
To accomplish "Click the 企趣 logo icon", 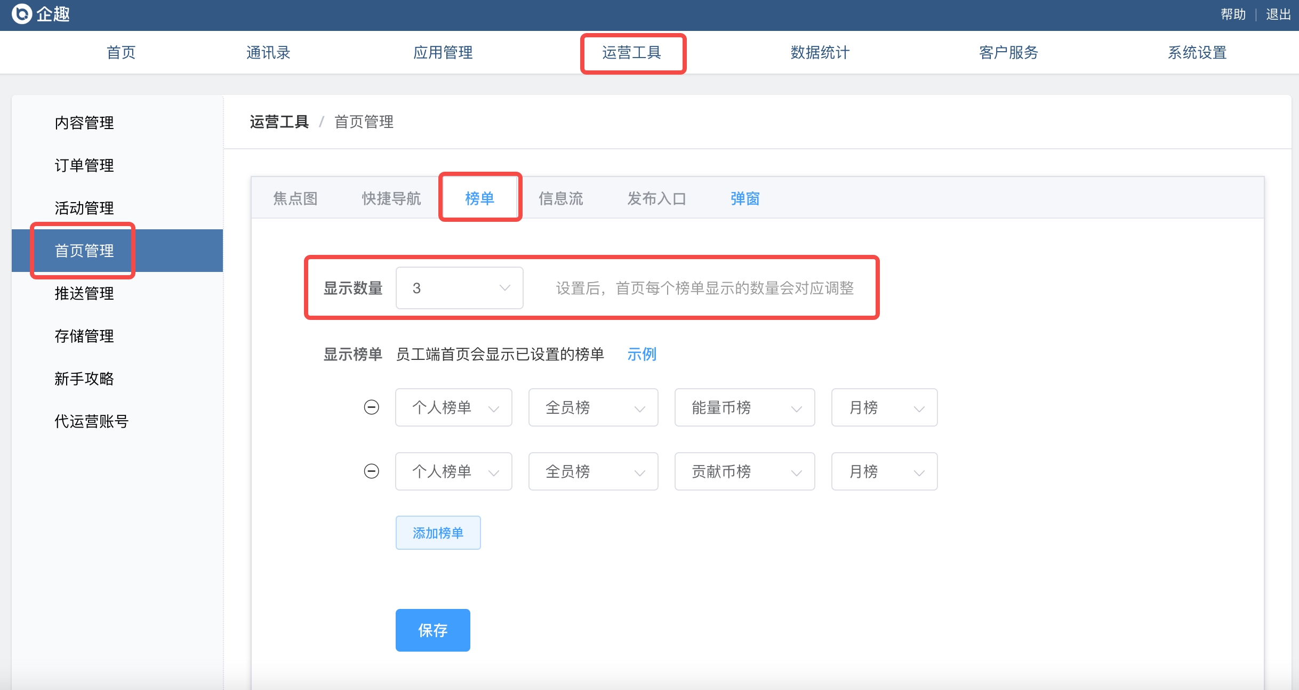I will pyautogui.click(x=22, y=14).
